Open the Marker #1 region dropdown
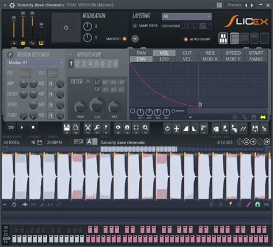Viewport: 273px width, 247px height. pyautogui.click(x=36, y=63)
